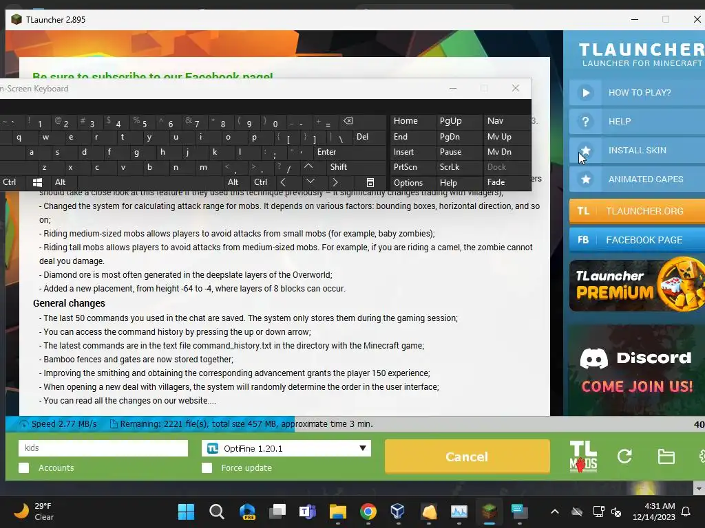
Task: Click the Del key on keyboard
Action: [362, 137]
